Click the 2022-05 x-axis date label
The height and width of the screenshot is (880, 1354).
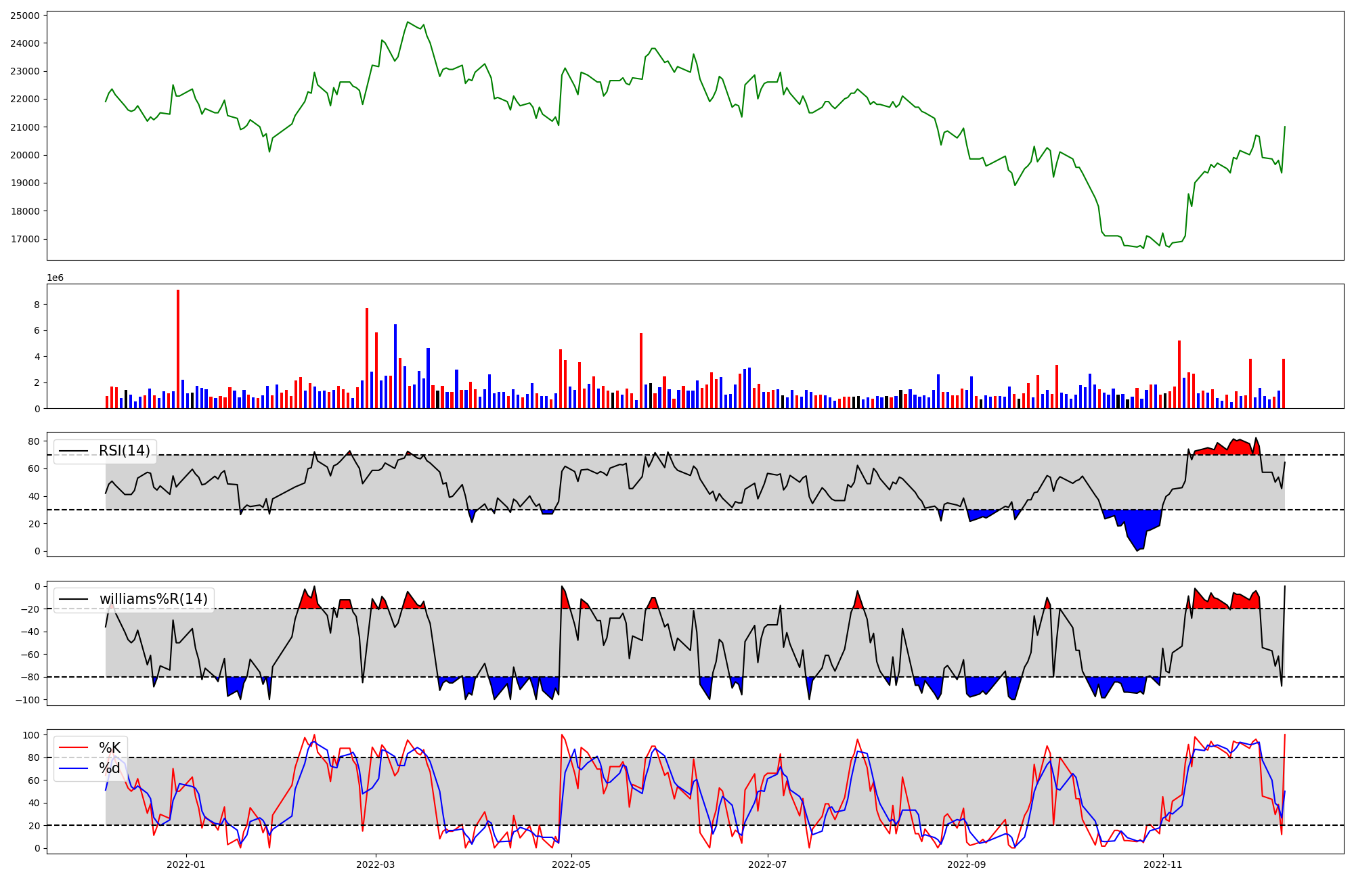pos(571,864)
